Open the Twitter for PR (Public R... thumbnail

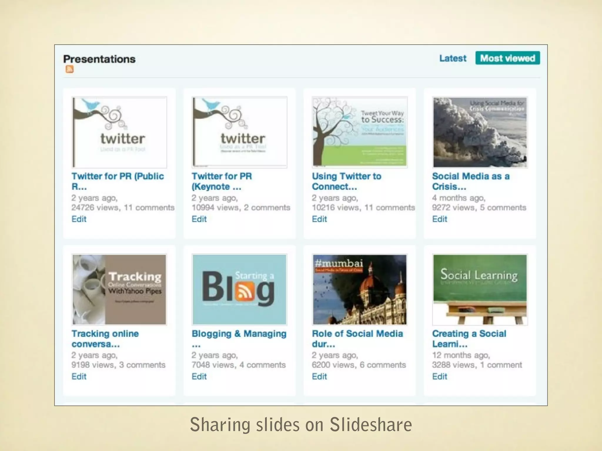pyautogui.click(x=119, y=132)
